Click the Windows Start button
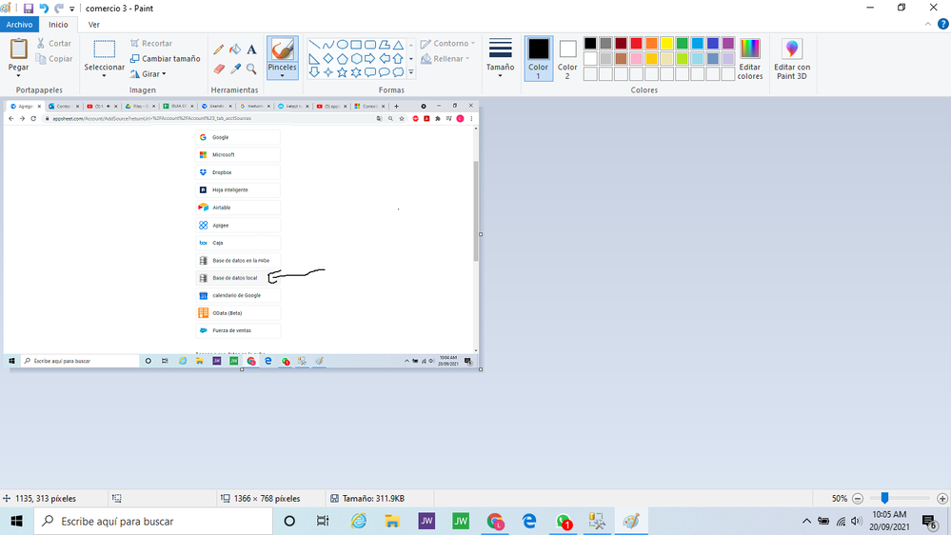Screen dimensions: 951x535 click(x=16, y=521)
